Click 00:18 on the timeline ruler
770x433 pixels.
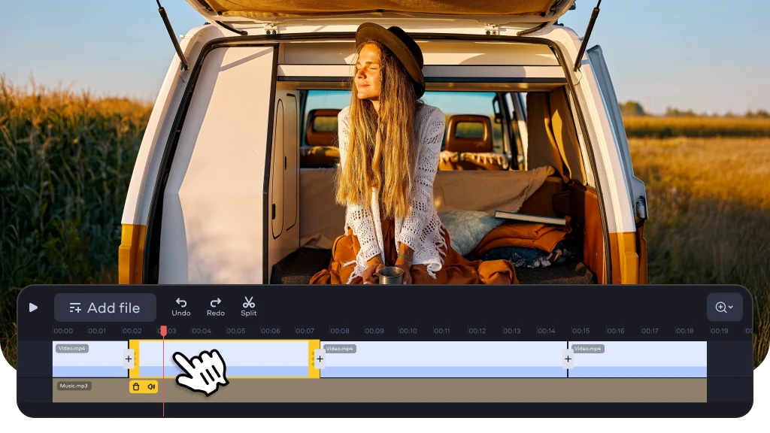684,331
